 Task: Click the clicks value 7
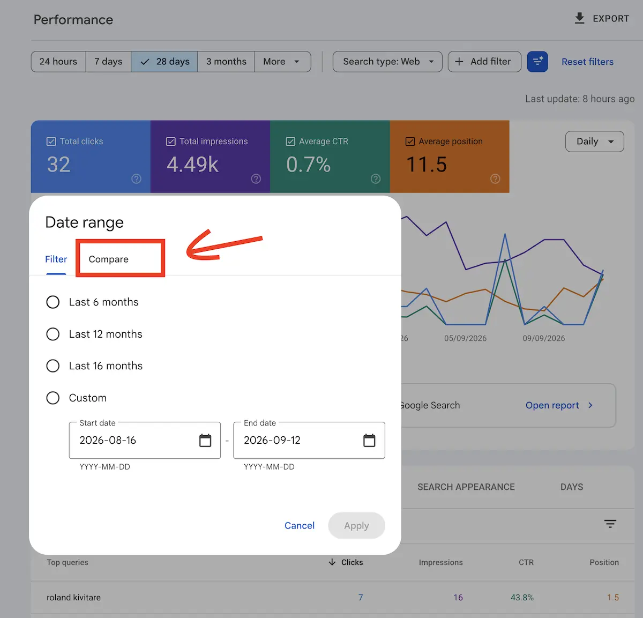tap(361, 598)
